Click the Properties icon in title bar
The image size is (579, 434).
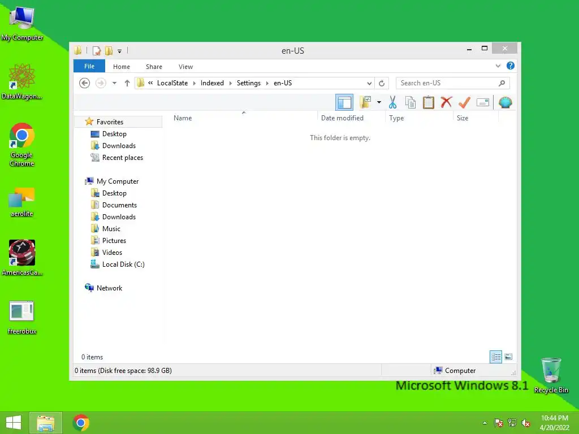pos(97,50)
